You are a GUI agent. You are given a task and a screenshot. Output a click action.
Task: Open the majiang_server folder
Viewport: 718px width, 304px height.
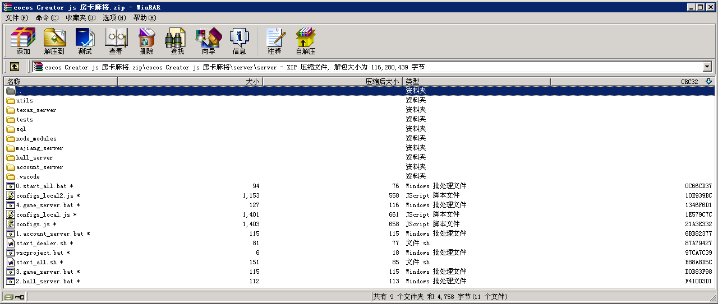[39, 148]
